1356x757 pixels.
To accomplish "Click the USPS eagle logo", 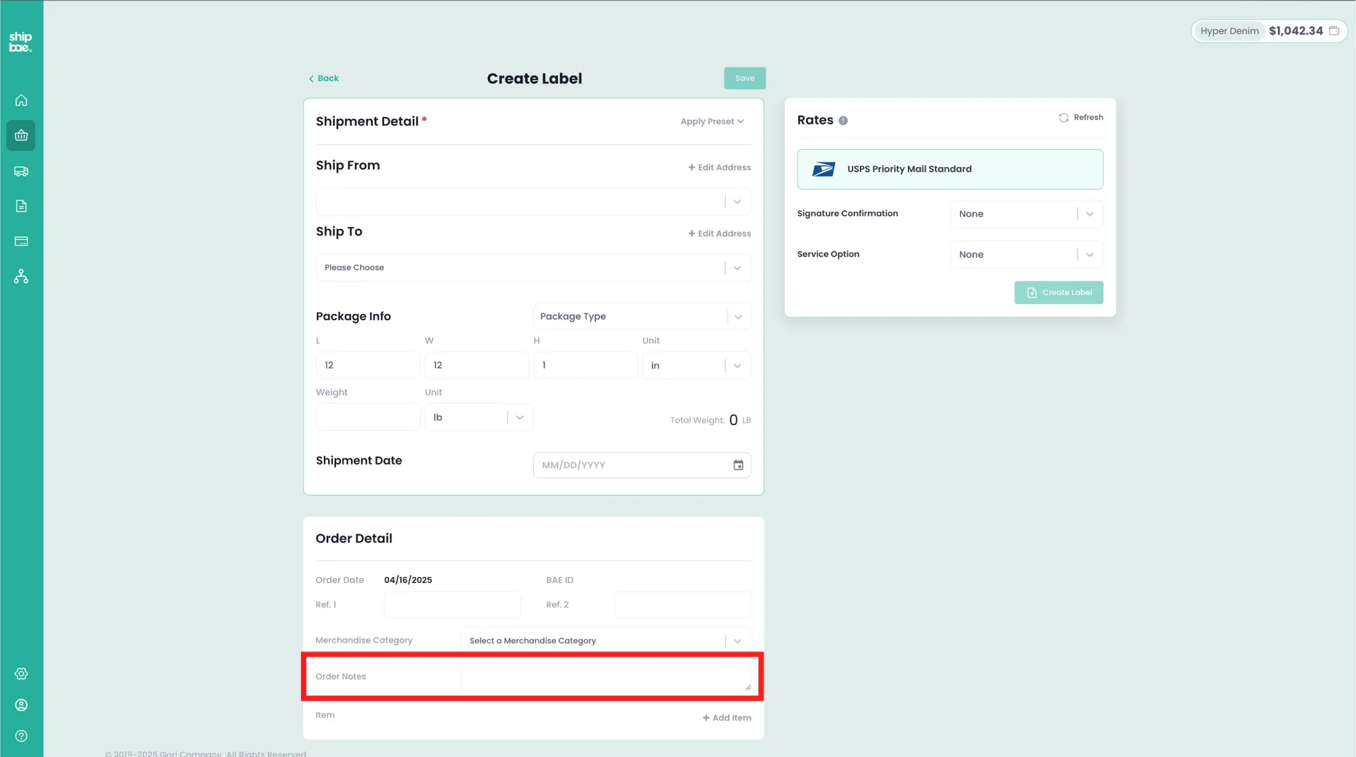I will tap(823, 169).
